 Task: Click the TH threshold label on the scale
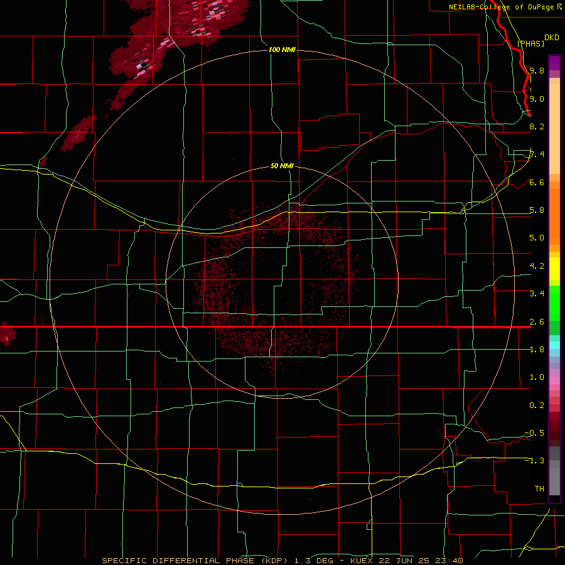539,489
